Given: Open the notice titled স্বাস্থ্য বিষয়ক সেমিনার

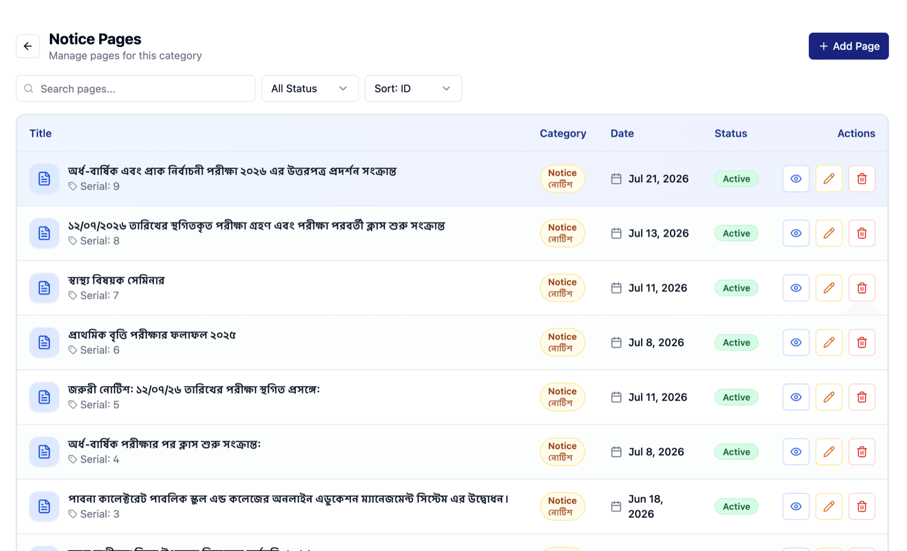Looking at the screenshot, I should coord(116,280).
